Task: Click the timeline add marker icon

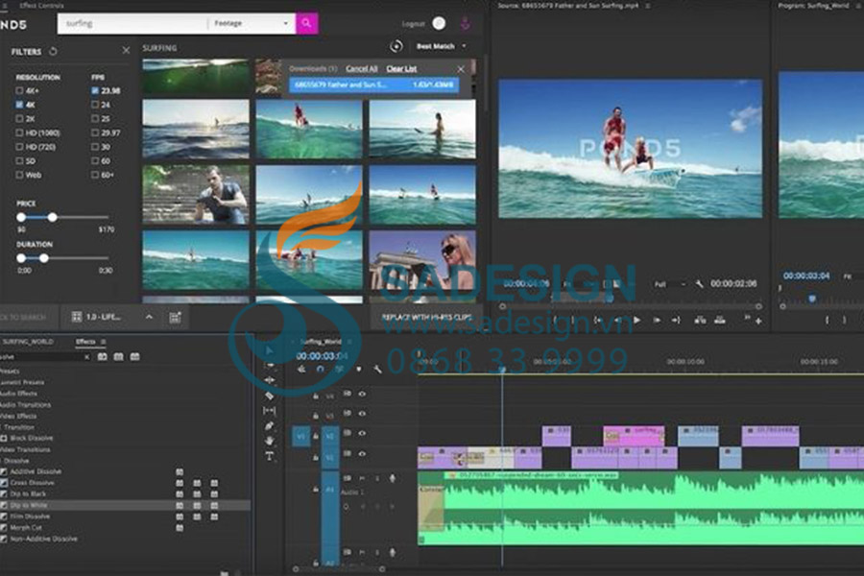Action: pyautogui.click(x=359, y=370)
